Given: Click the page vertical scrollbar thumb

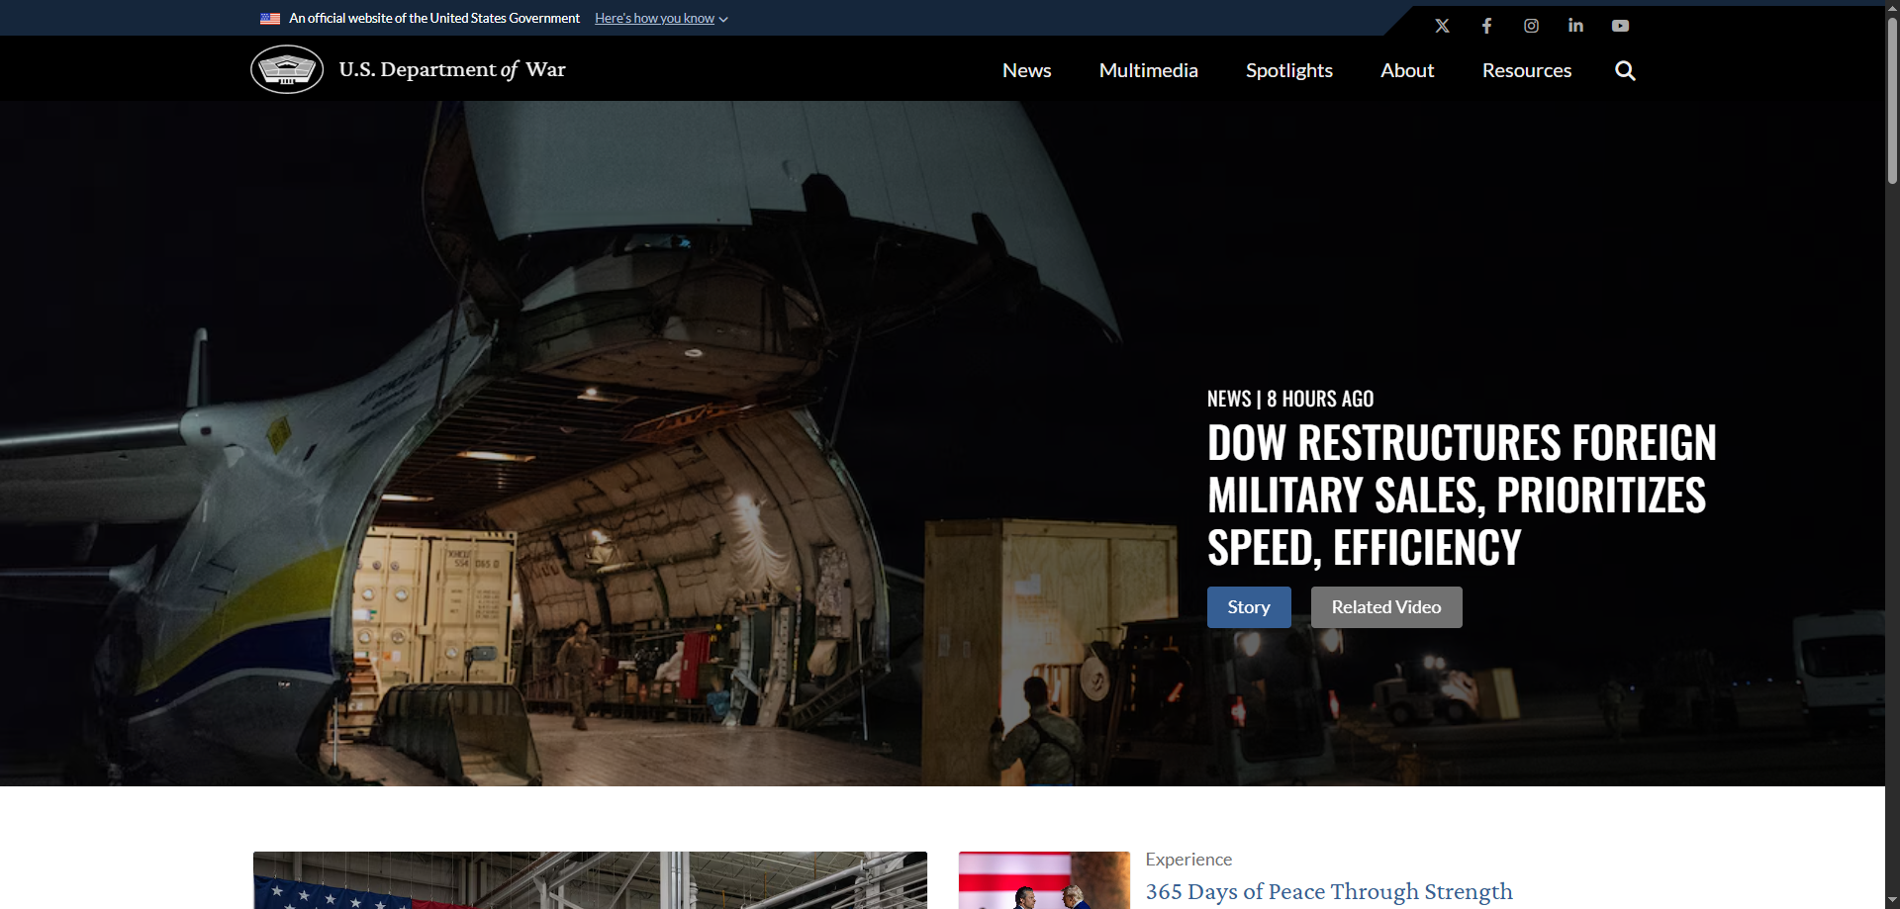Looking at the screenshot, I should coord(1892,99).
